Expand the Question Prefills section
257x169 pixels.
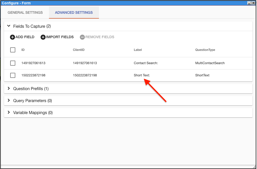9,89
